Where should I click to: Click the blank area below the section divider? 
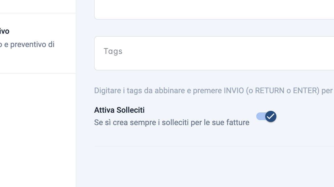point(214,167)
